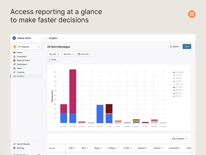Screen dimensions: 206x155
Task: Select the Insights bar-chart icon in sidebar
Action: 15,76
